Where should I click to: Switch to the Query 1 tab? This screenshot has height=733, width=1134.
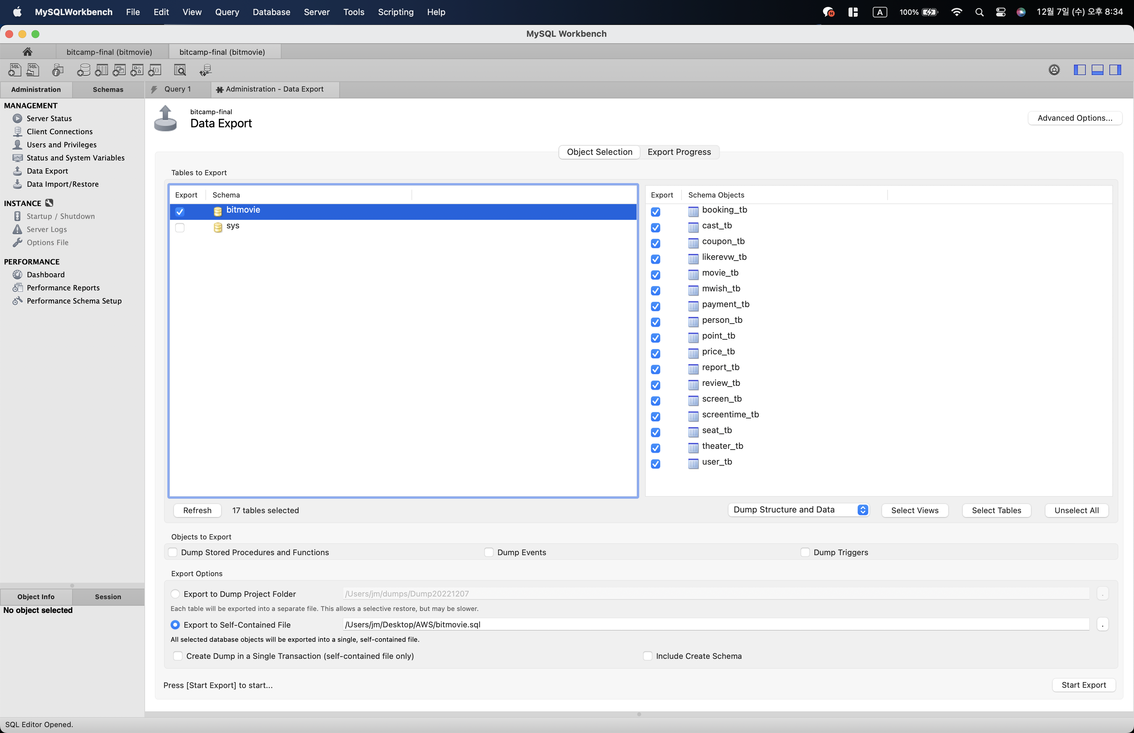point(178,89)
